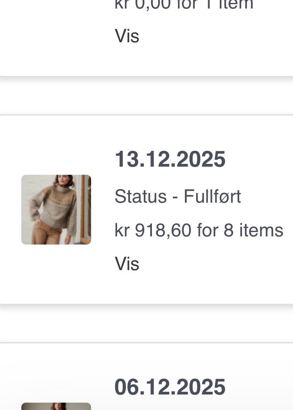Viewport: 293px width, 410px height.
Task: Tap the sweater thumbnail of the 13.12.2025 order
Action: pyautogui.click(x=56, y=209)
